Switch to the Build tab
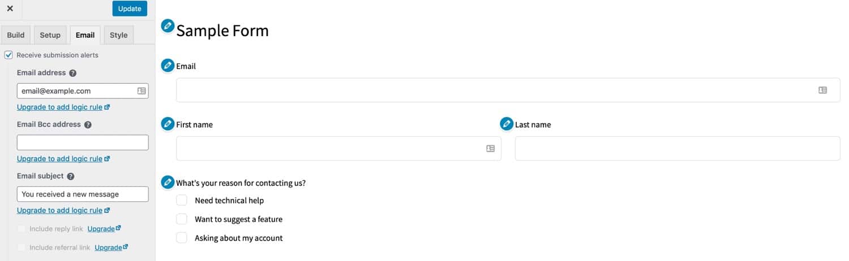Image resolution: width=849 pixels, height=261 pixels. click(16, 35)
